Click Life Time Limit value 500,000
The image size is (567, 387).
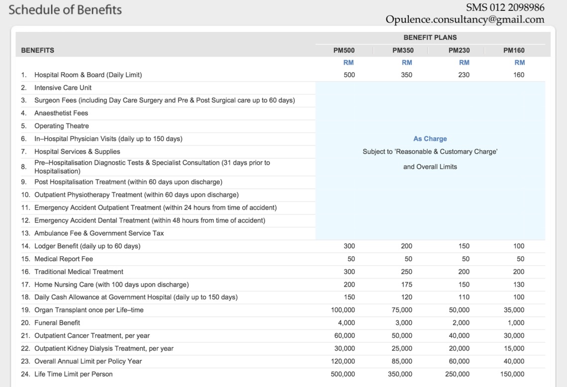tap(343, 375)
